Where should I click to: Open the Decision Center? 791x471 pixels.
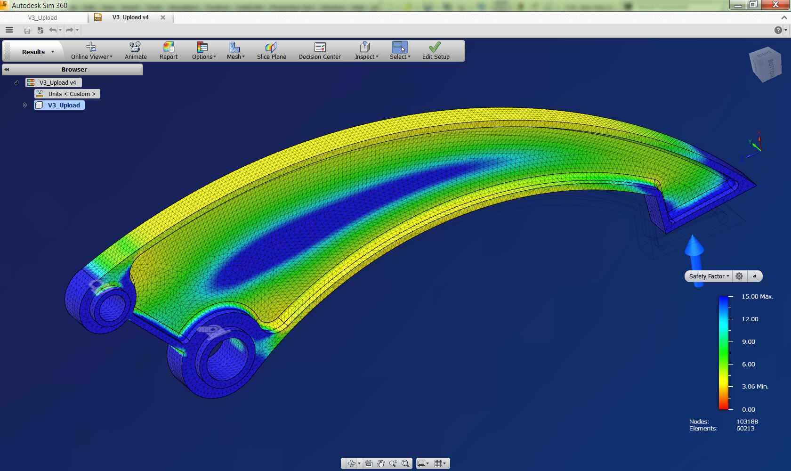click(320, 51)
